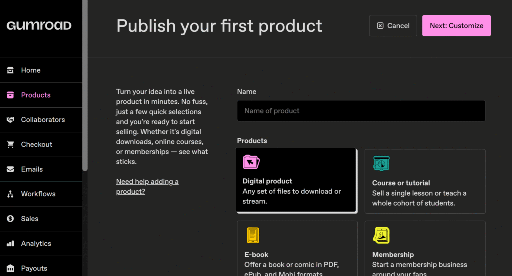Open Home in the sidebar

click(x=41, y=70)
